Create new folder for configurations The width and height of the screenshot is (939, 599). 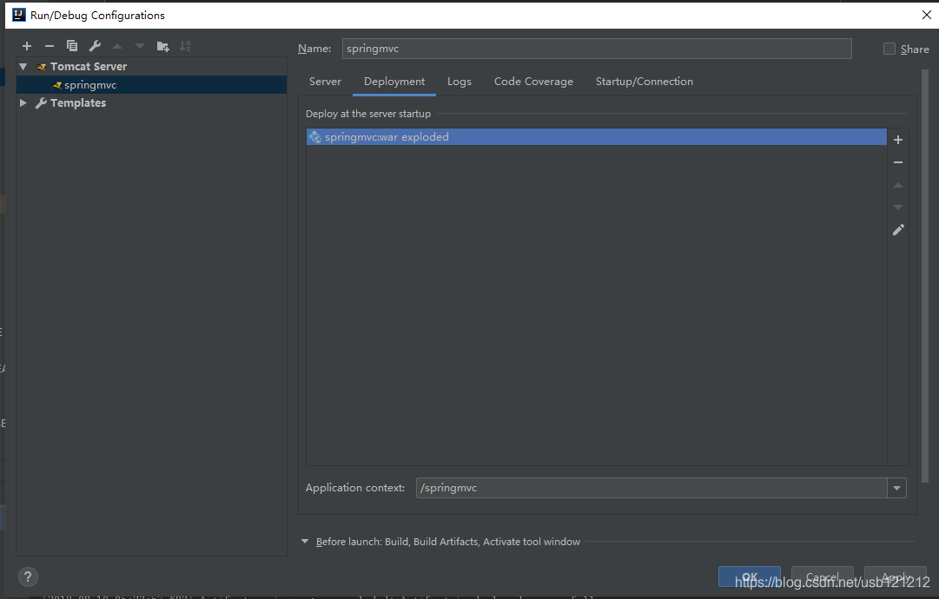pyautogui.click(x=163, y=46)
